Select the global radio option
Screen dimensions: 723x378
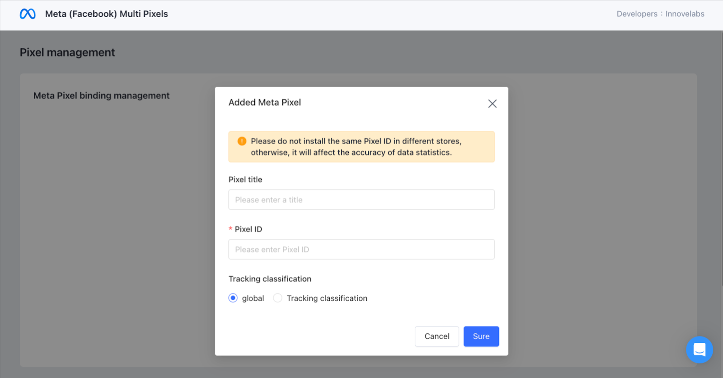[x=233, y=298]
